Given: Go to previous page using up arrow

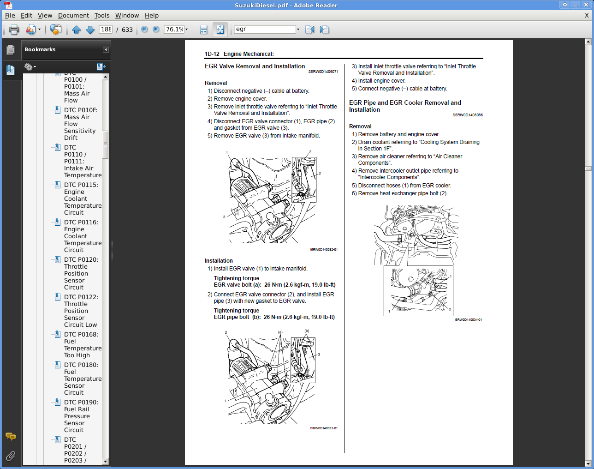Looking at the screenshot, I should pyautogui.click(x=77, y=30).
